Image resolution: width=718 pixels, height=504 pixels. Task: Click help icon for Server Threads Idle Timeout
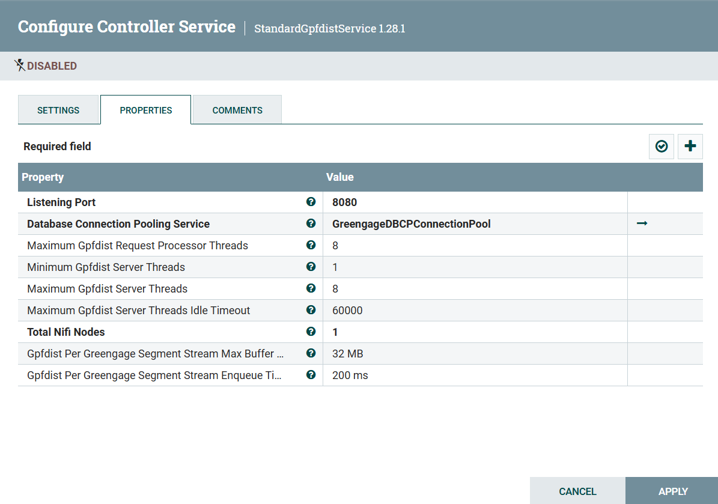(311, 310)
